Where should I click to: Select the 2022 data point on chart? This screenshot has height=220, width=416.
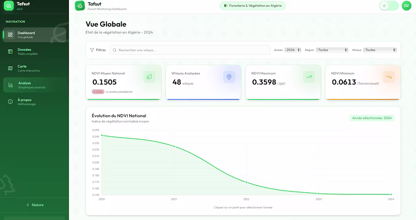[x=247, y=182]
